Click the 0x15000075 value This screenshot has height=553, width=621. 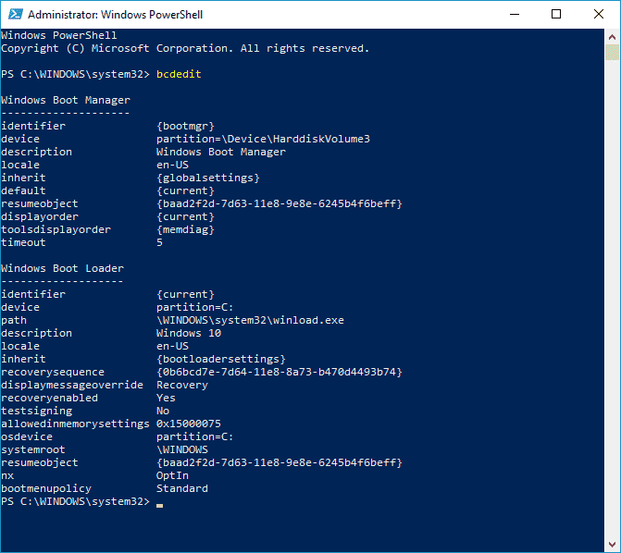click(x=189, y=424)
